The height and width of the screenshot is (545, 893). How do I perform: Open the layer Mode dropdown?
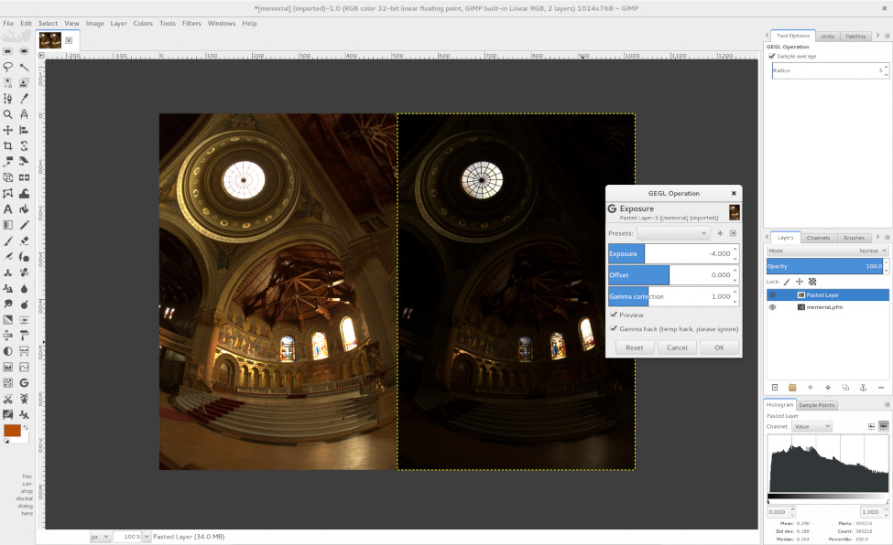tap(861, 251)
